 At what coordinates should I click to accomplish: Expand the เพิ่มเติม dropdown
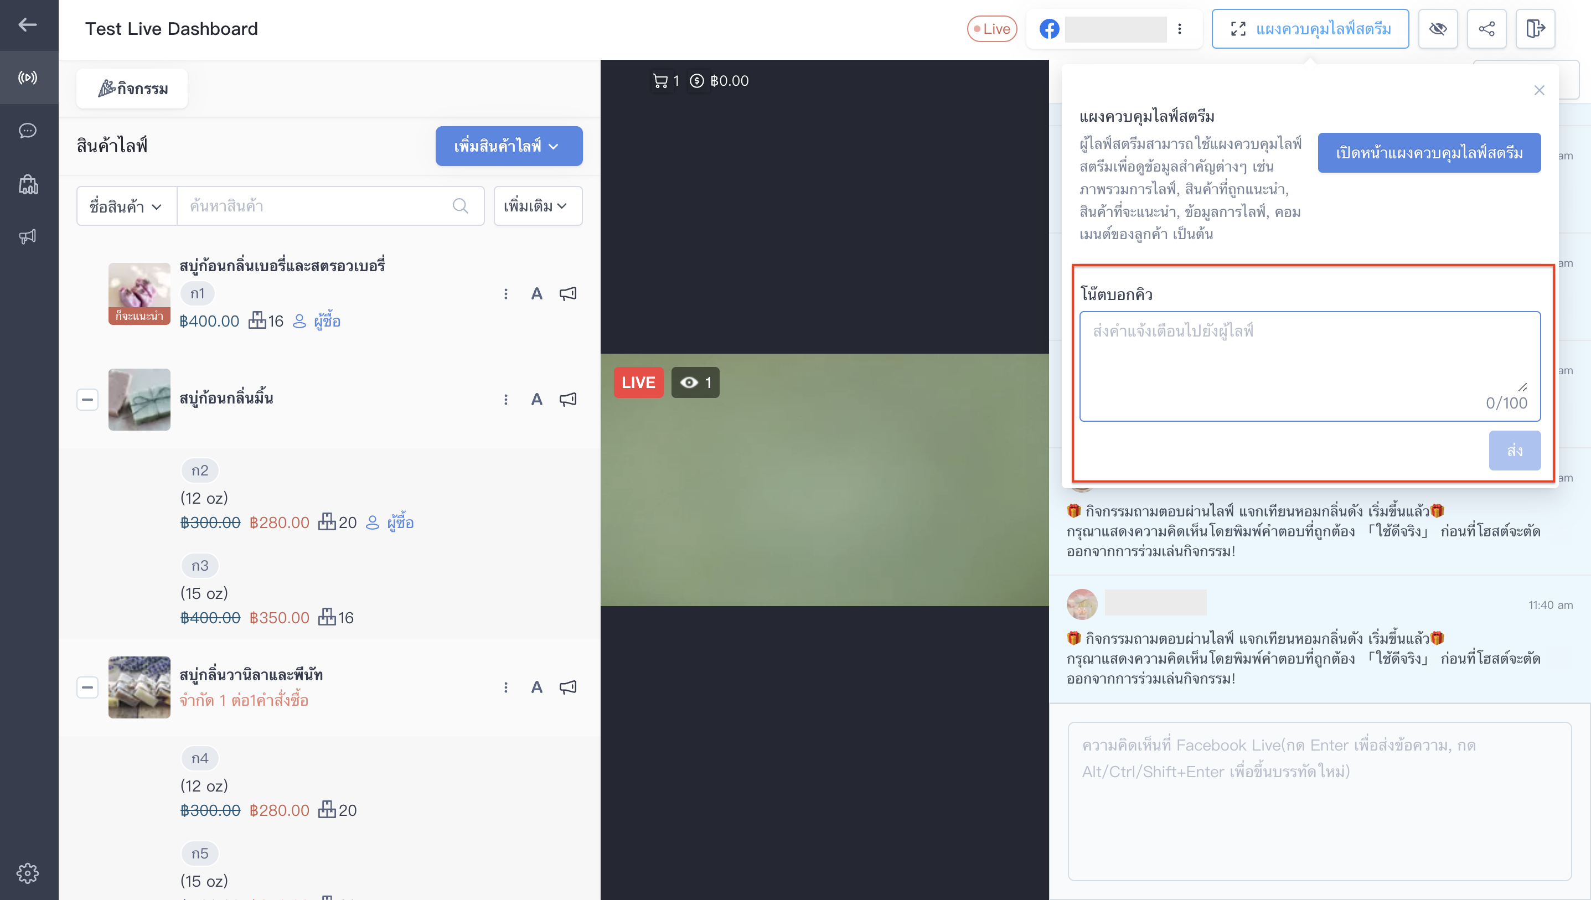pos(538,206)
